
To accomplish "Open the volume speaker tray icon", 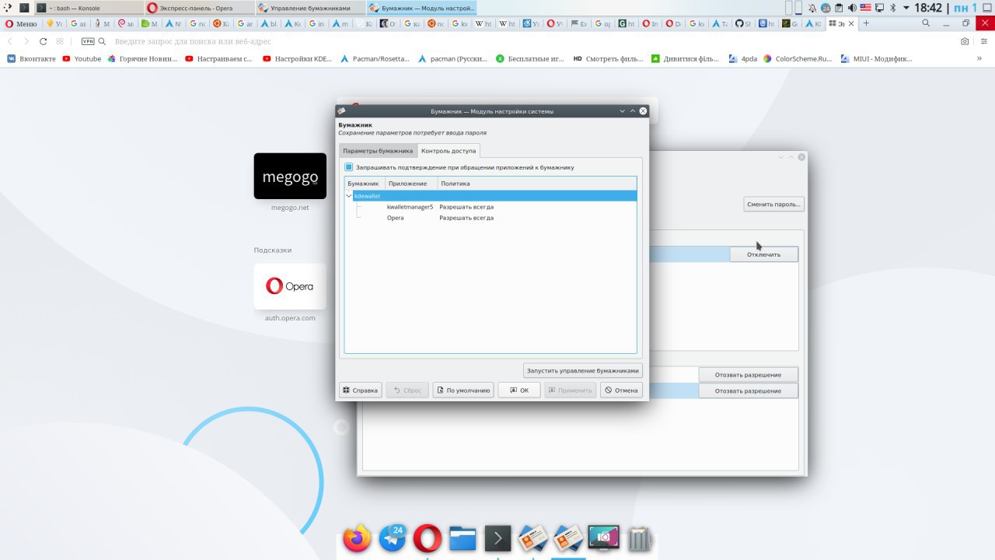I will [x=852, y=8].
